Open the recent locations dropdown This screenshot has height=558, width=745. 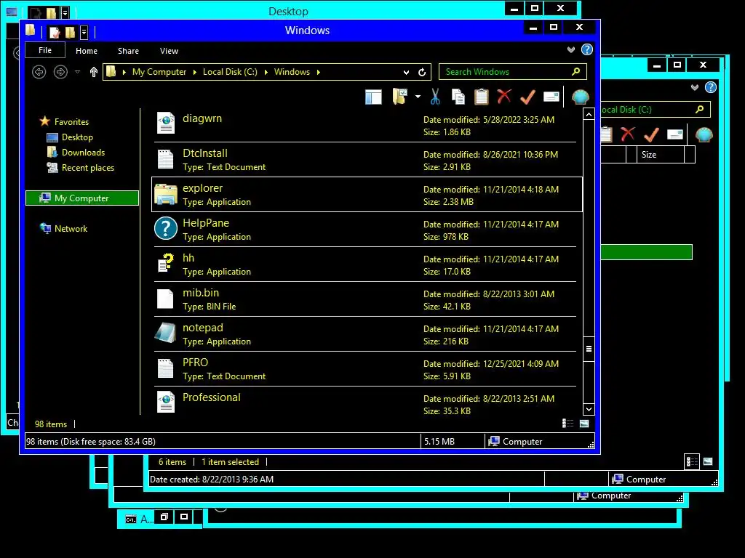[77, 72]
